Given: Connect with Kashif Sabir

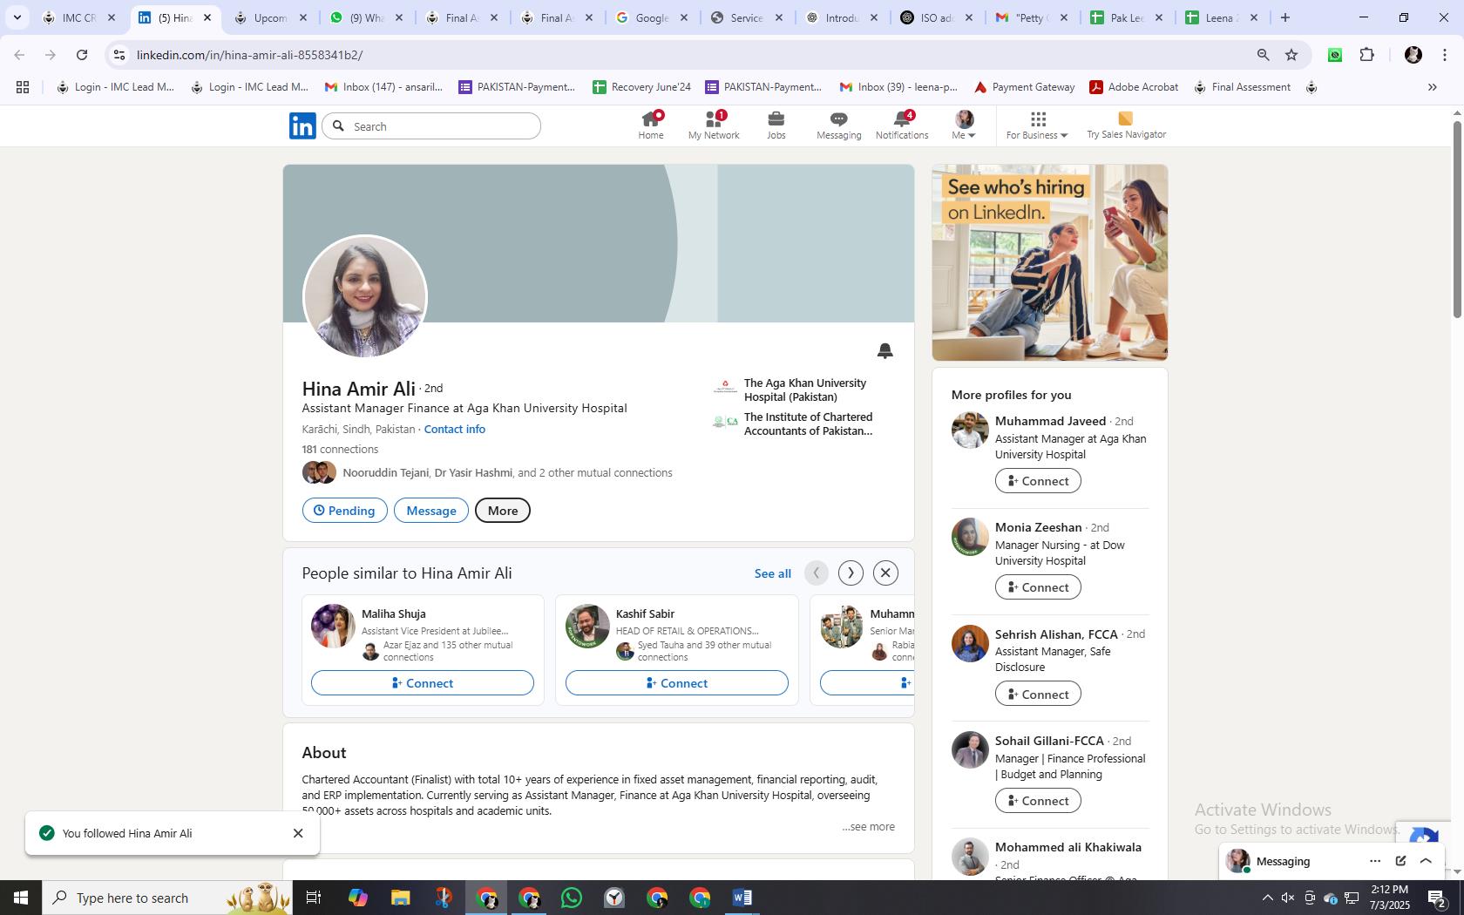Looking at the screenshot, I should point(676,683).
